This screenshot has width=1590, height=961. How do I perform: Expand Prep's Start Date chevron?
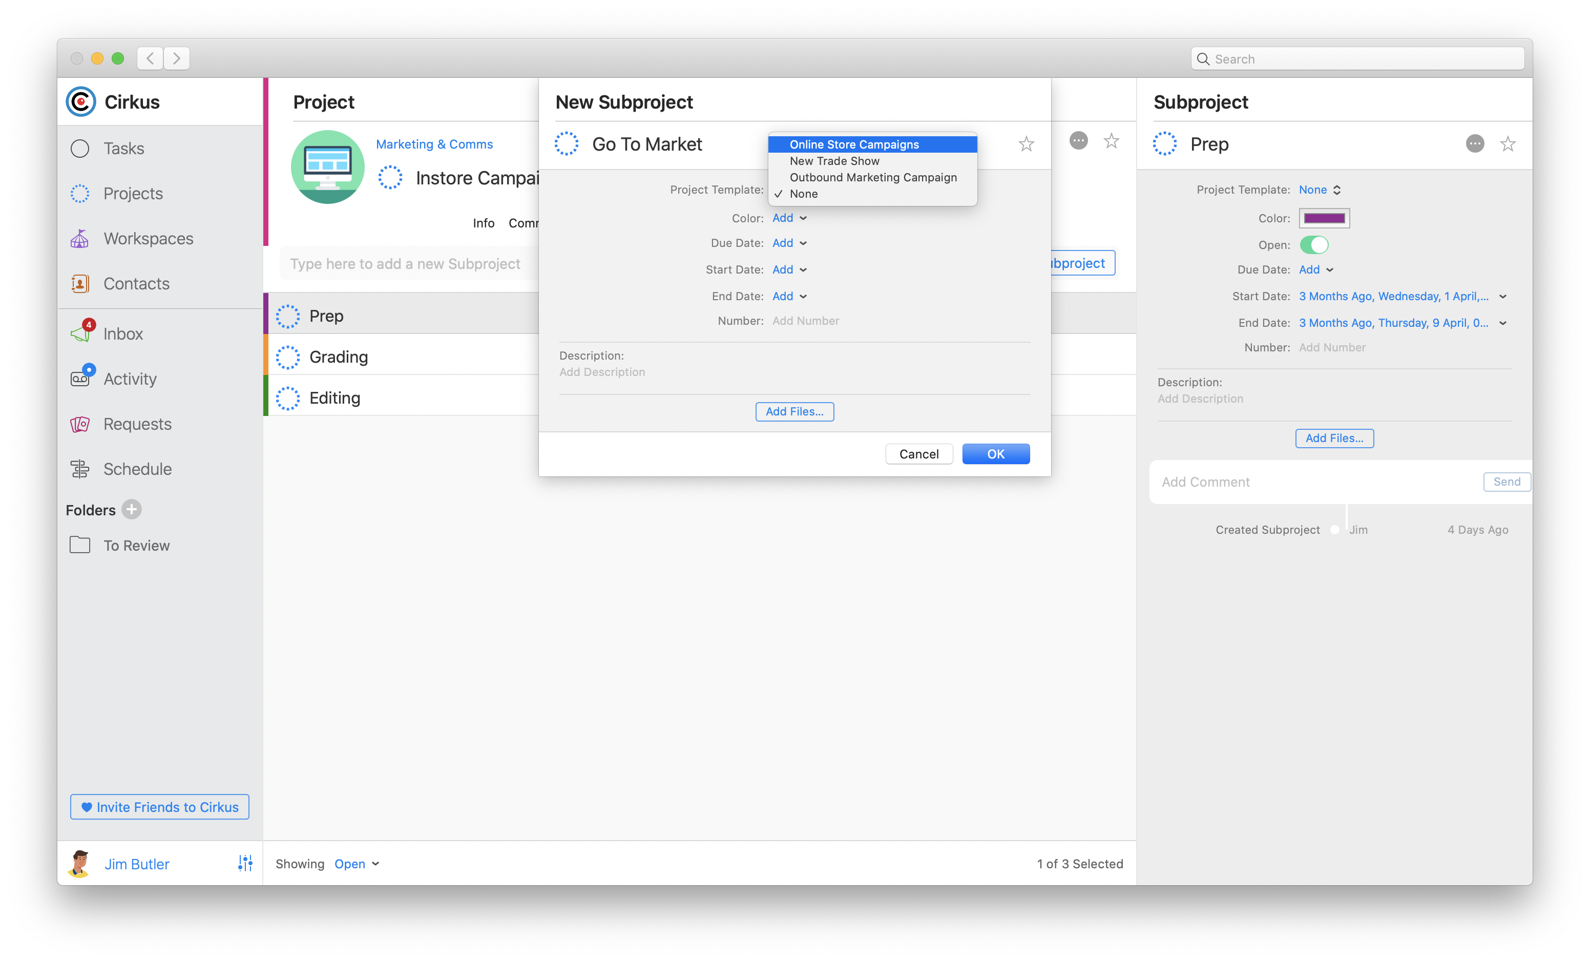click(1503, 297)
